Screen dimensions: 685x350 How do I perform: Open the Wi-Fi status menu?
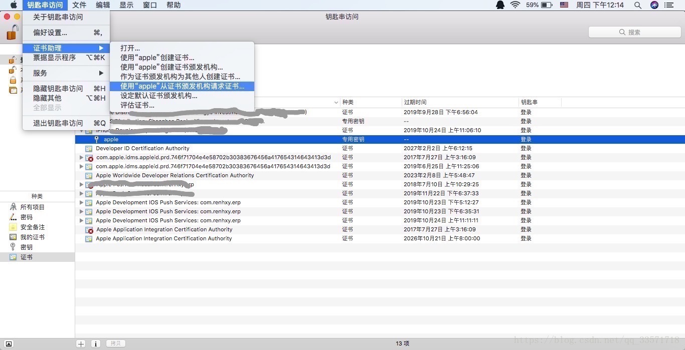pyautogui.click(x=516, y=5)
